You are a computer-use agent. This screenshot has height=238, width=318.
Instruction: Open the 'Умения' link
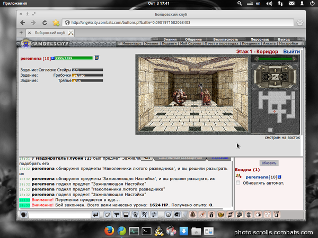click(152, 43)
